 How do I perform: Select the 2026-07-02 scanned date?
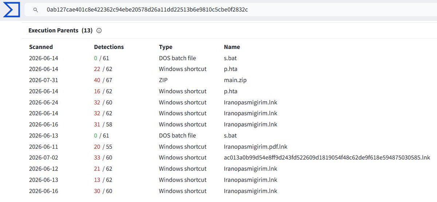pos(44,157)
